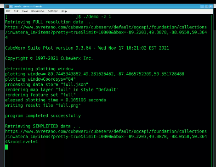Screen dimensions: 216x167
Task: Open the Settings menu
Action: coord(53,11)
